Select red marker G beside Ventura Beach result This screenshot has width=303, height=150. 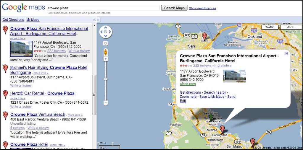pyautogui.click(x=5, y=115)
